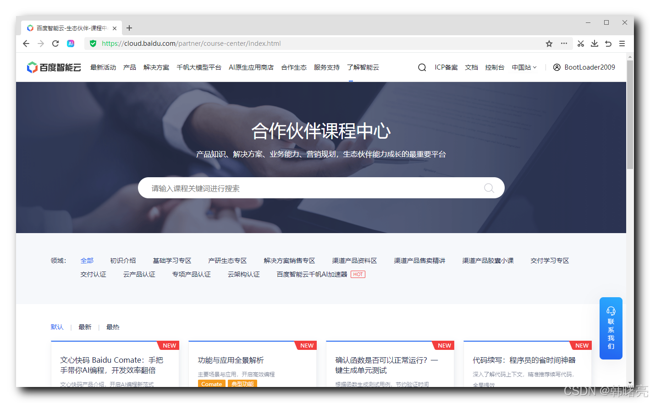Sort courses by 最新
Screen dimensions: 650x403
pyautogui.click(x=85, y=327)
